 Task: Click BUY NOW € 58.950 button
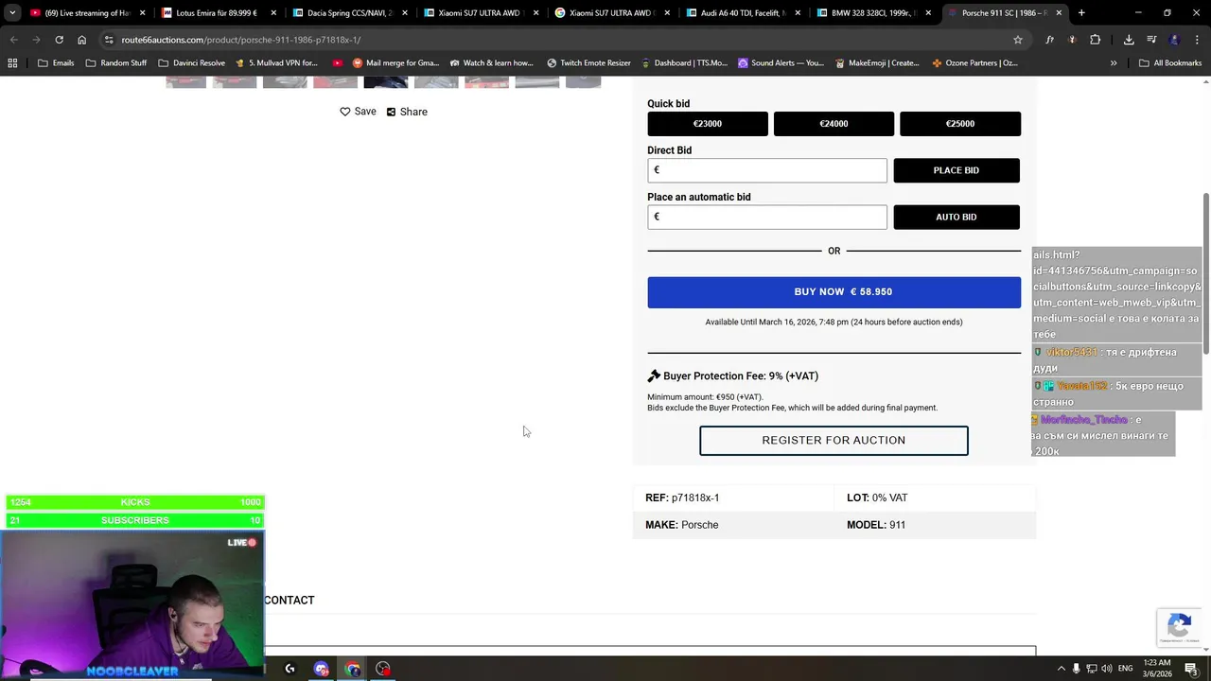[834, 292]
